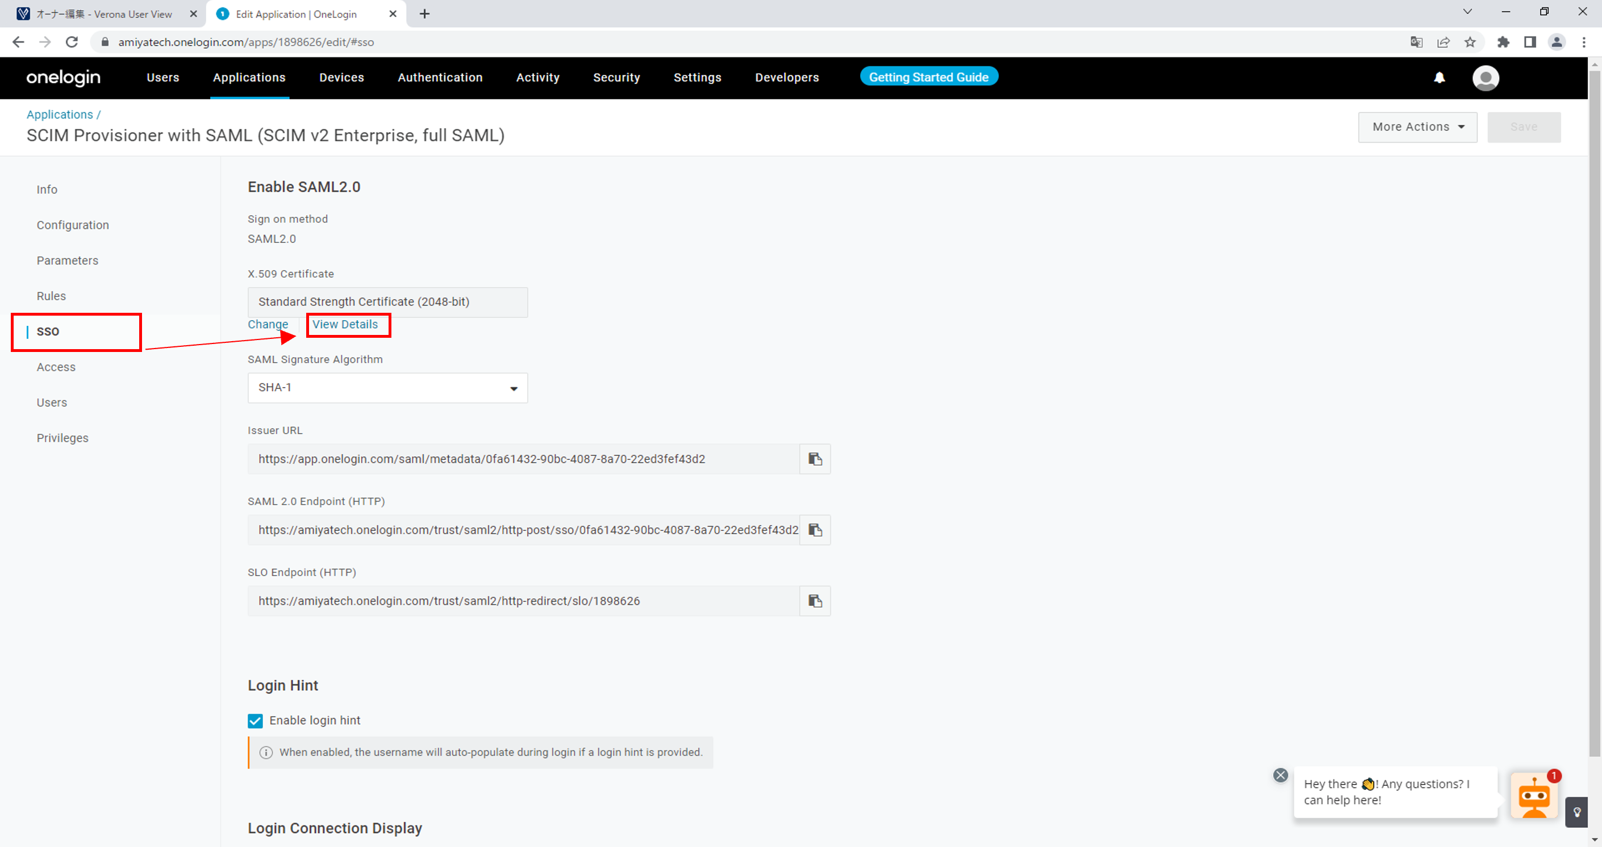Click the page vertical scrollbar
1602x847 pixels.
[1595, 413]
